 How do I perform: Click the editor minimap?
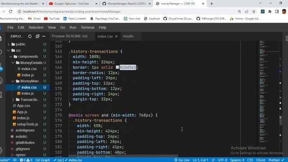269,92
